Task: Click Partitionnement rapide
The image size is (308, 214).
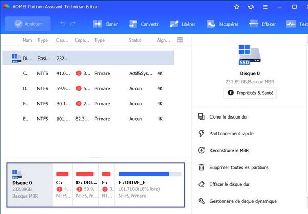Action: click(x=232, y=134)
